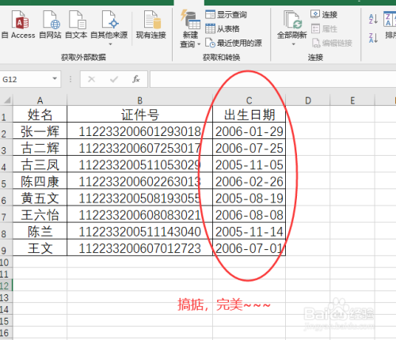This screenshot has width=396, height=340.
Task: Click the 证件号 header cell
Action: point(140,115)
